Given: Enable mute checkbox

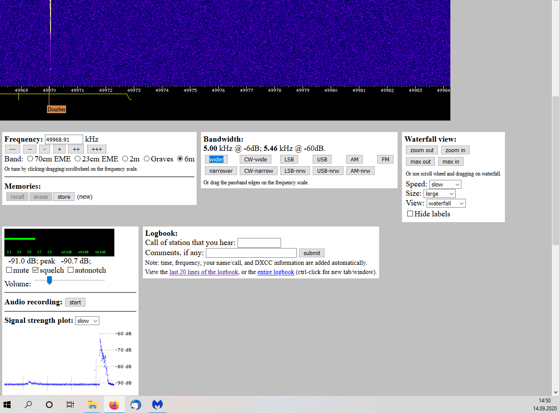Looking at the screenshot, I should [9, 270].
